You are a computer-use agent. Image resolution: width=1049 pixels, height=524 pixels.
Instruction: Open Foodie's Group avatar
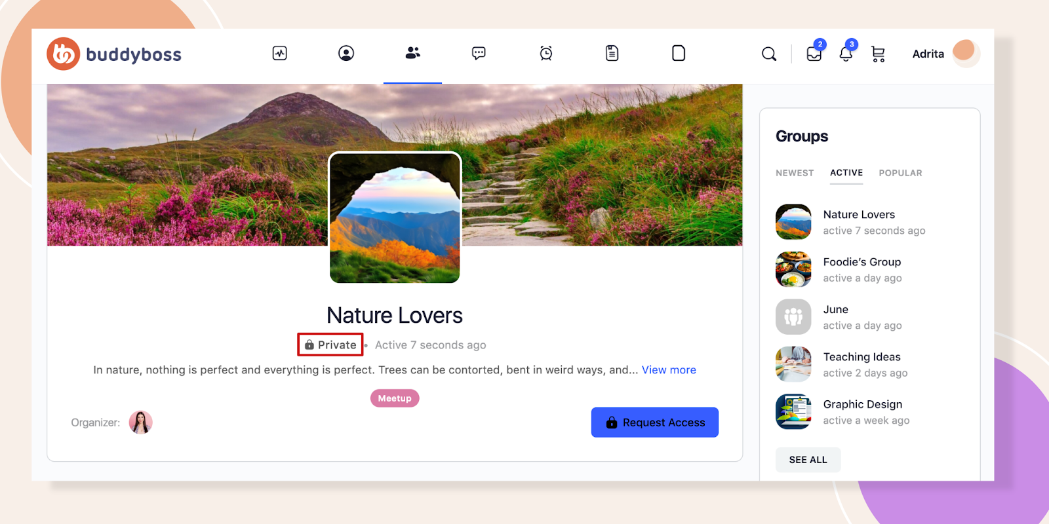[793, 269]
